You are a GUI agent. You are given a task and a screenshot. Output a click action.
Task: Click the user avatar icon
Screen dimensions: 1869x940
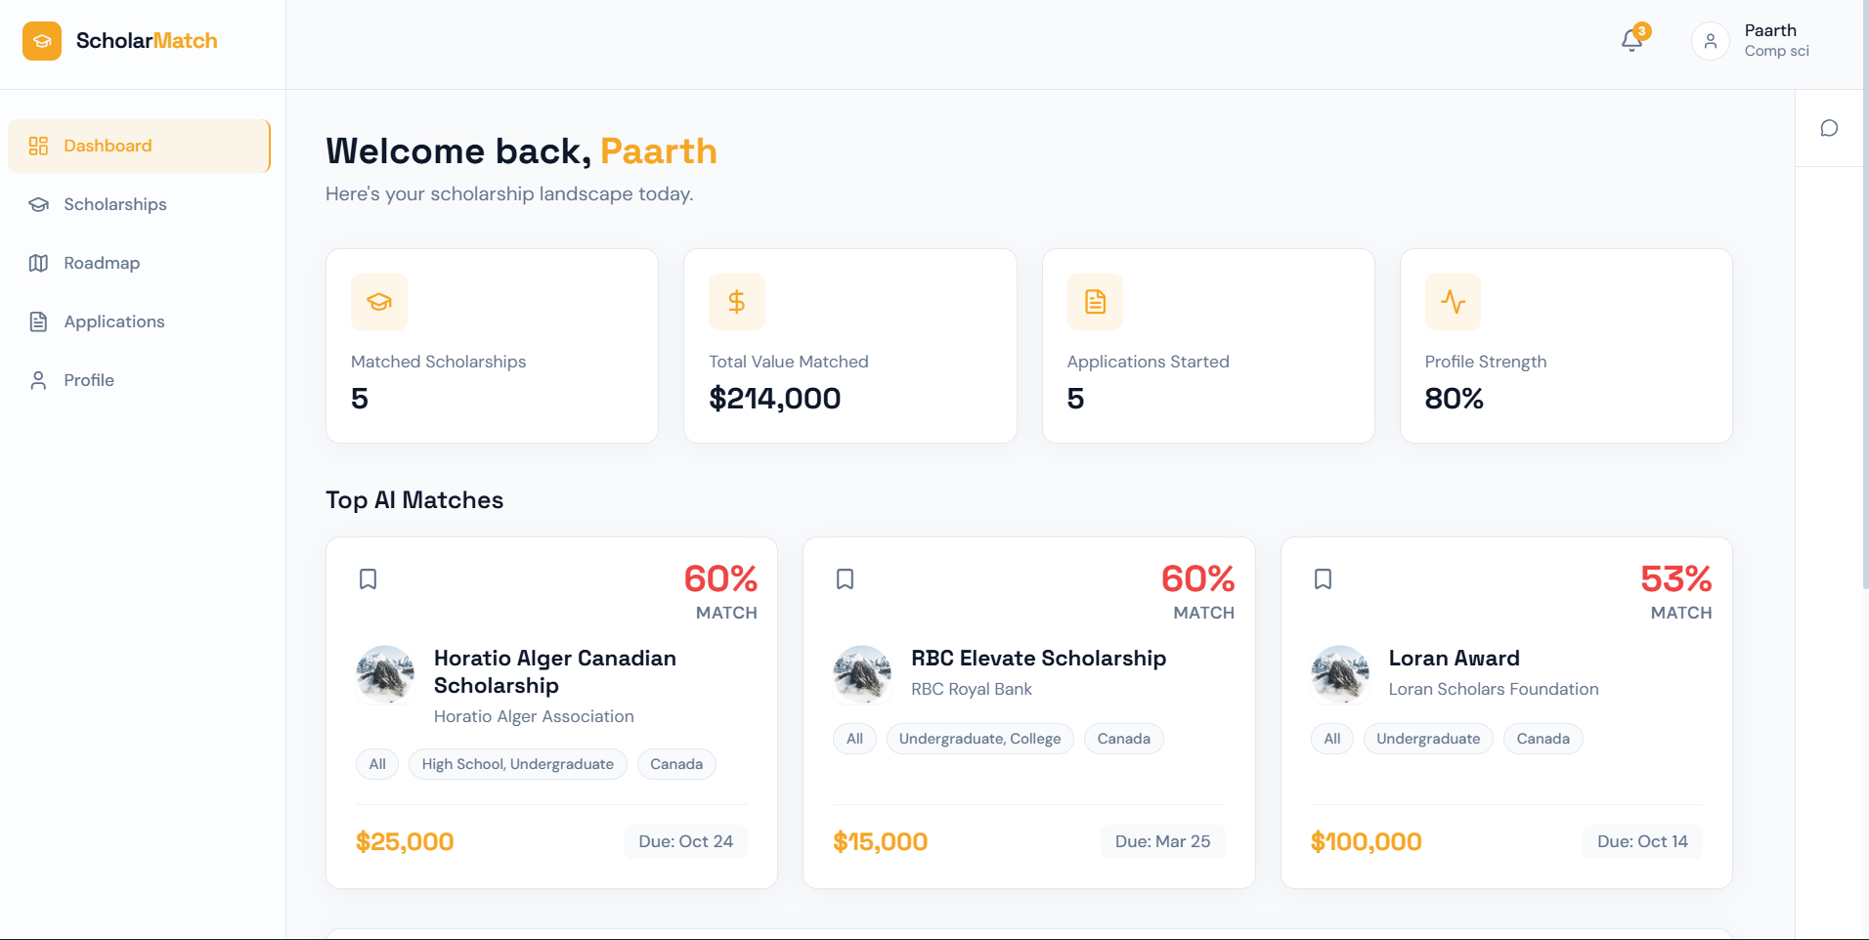1710,41
